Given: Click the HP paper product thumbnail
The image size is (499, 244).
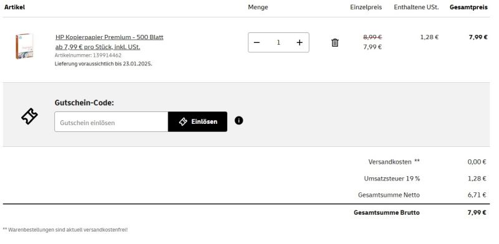Looking at the screenshot, I should pyautogui.click(x=24, y=46).
